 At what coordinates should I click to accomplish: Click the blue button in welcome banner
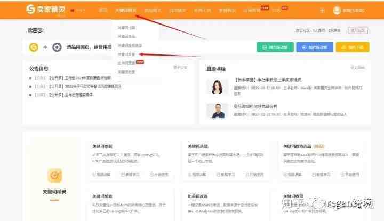pos(315,47)
